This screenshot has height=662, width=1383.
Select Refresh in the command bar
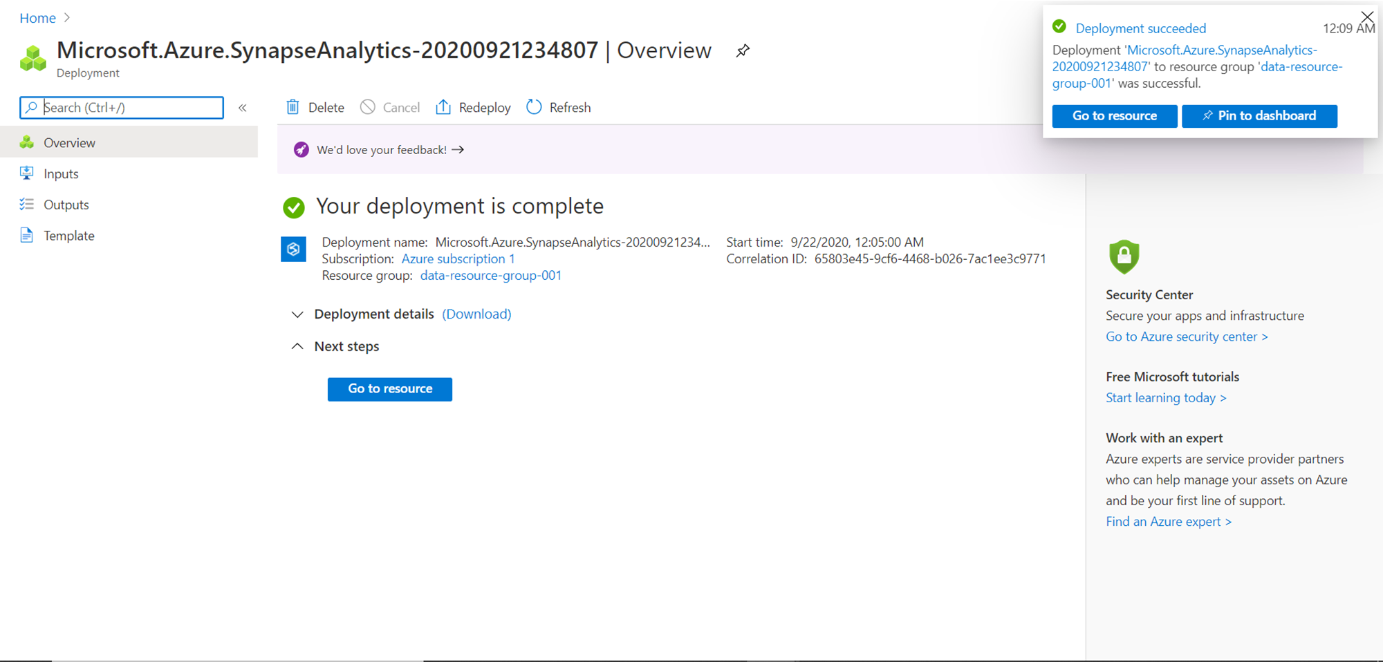[559, 107]
